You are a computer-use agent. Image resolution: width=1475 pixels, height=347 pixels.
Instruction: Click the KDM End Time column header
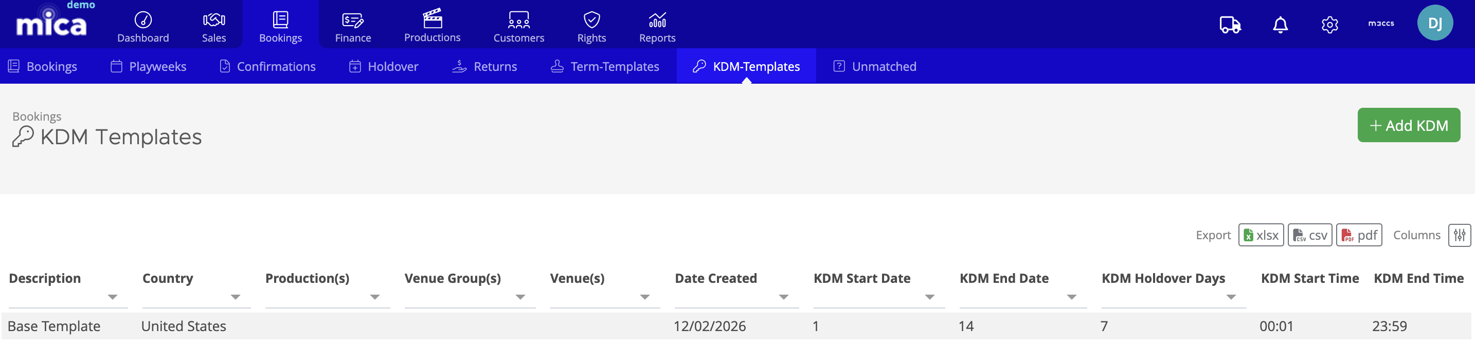pyautogui.click(x=1418, y=278)
